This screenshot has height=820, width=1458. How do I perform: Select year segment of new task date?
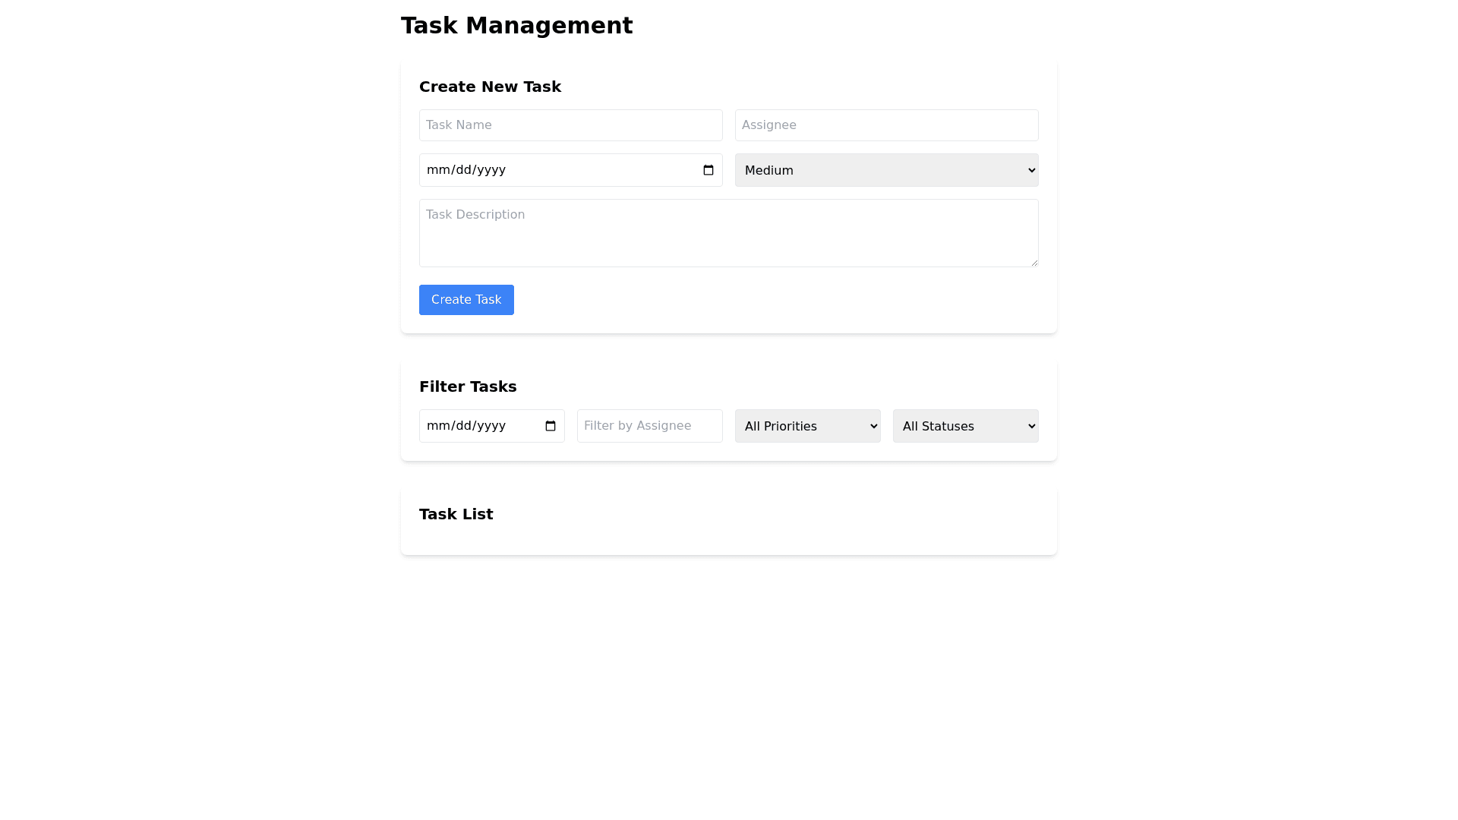pos(491,170)
